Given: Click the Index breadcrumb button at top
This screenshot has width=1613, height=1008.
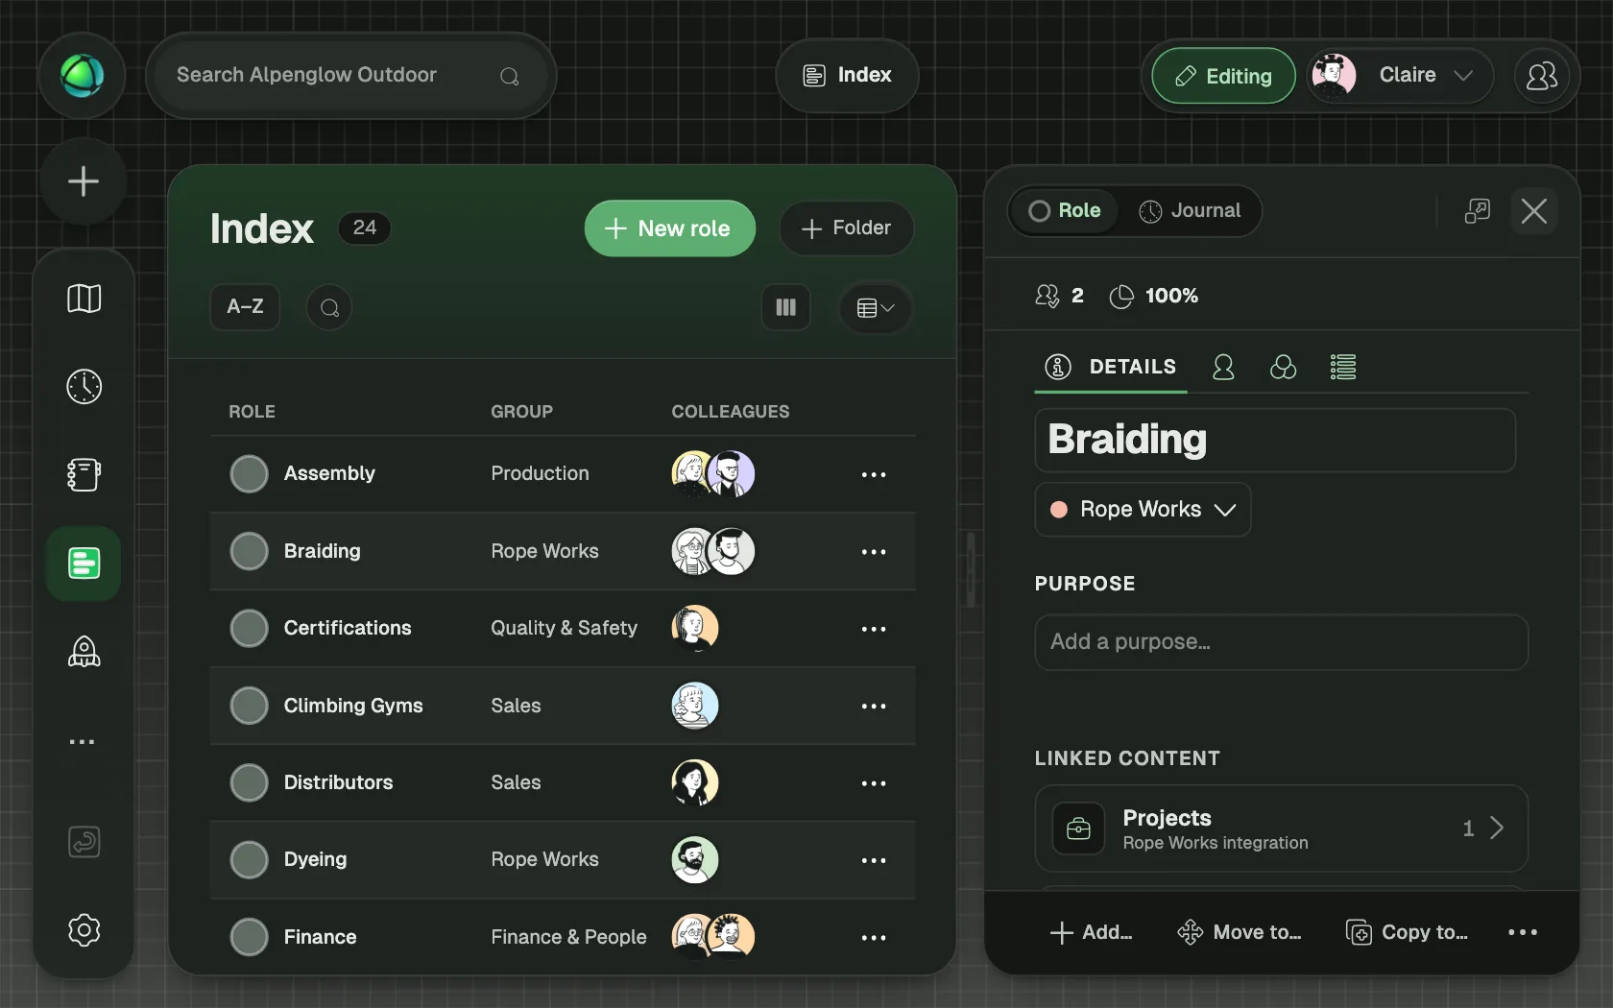Looking at the screenshot, I should [847, 76].
